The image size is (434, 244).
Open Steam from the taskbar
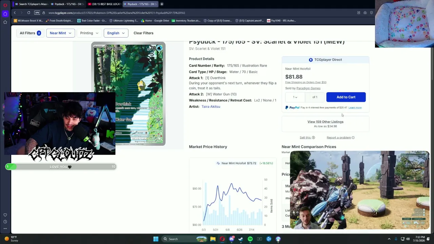[241, 239]
